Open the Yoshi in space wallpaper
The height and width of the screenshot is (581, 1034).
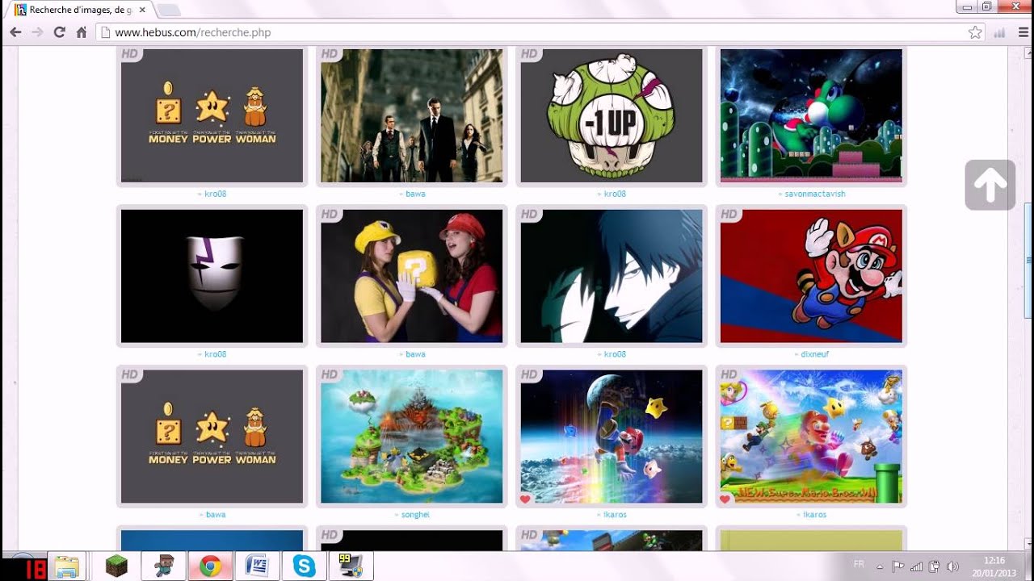point(811,116)
